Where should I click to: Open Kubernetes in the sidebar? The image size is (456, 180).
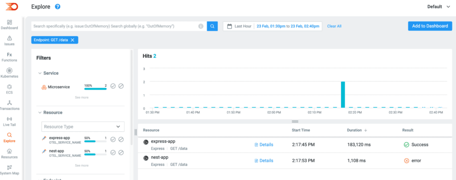(x=9, y=73)
